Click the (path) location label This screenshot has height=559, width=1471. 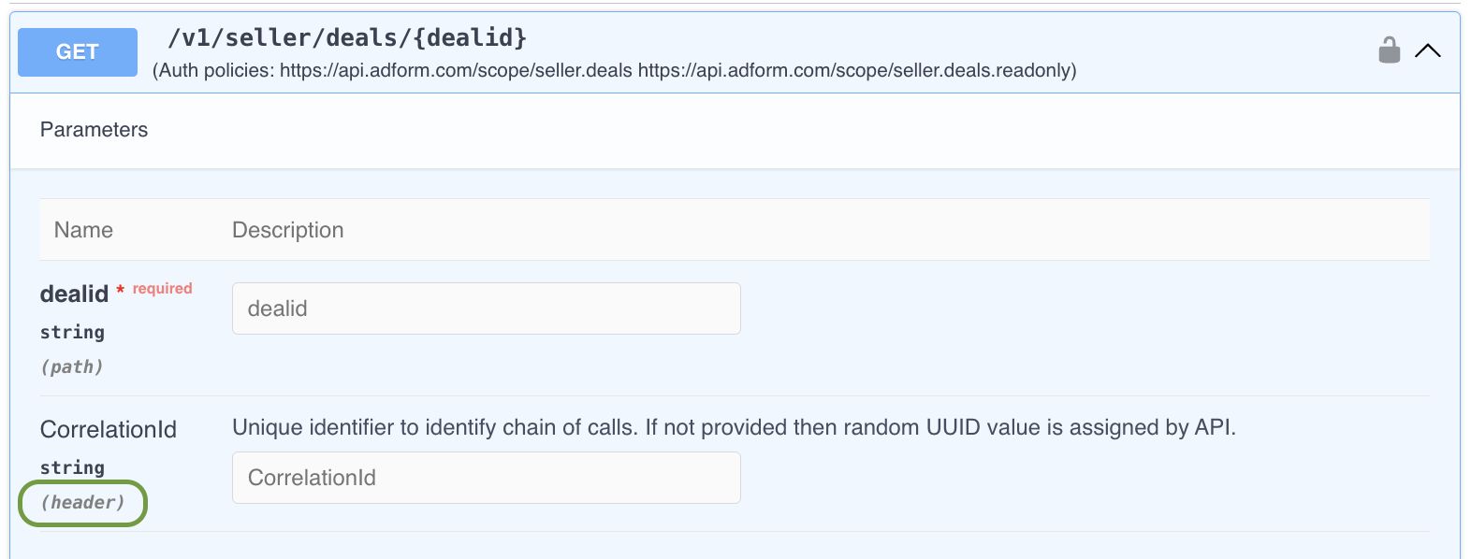pyautogui.click(x=72, y=366)
